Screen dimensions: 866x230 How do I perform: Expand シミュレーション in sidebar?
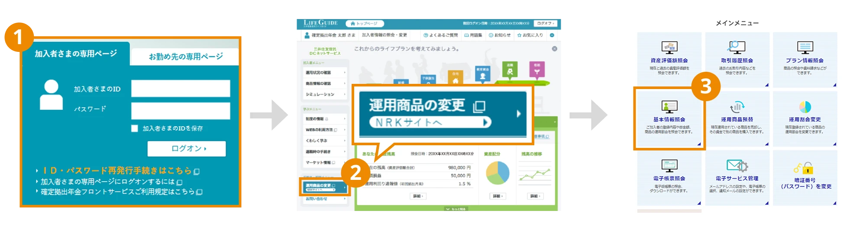tap(325, 94)
